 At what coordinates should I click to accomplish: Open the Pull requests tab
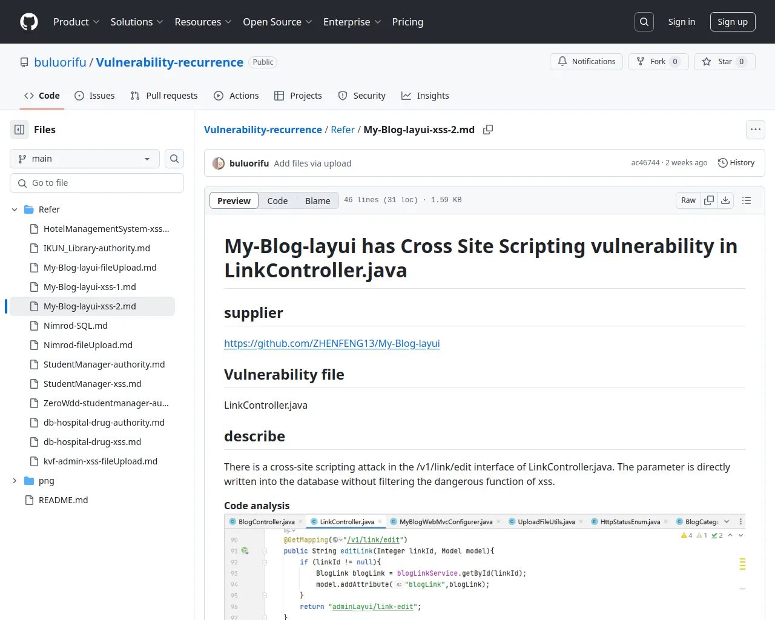[164, 96]
